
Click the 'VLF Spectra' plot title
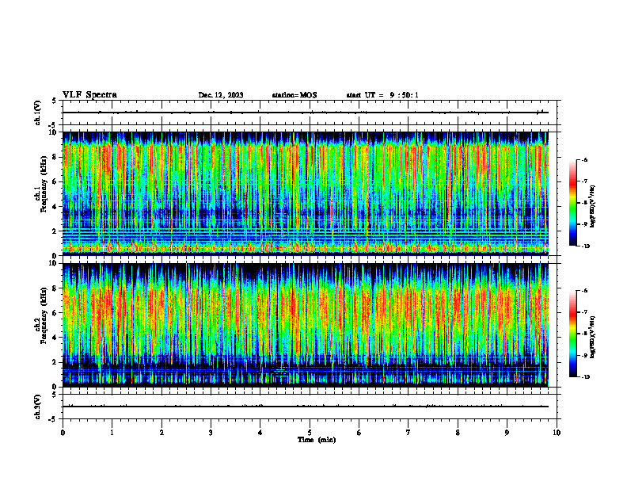[x=89, y=94]
